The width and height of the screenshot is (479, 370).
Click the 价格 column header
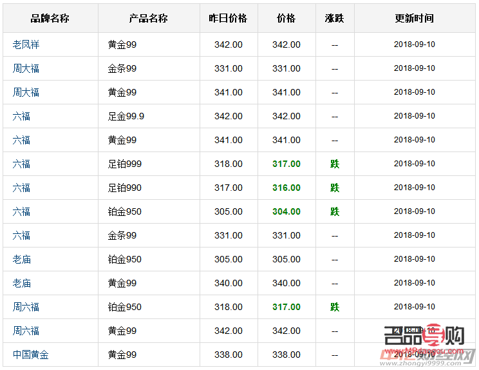tap(286, 18)
